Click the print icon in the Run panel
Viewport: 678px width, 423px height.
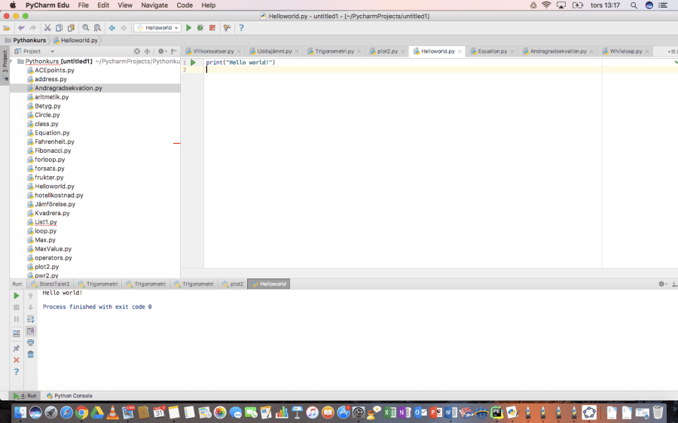click(31, 342)
